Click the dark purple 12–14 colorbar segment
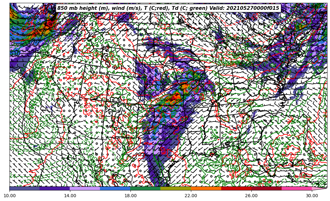Viewport: 330px width, 201px height. [55, 188]
